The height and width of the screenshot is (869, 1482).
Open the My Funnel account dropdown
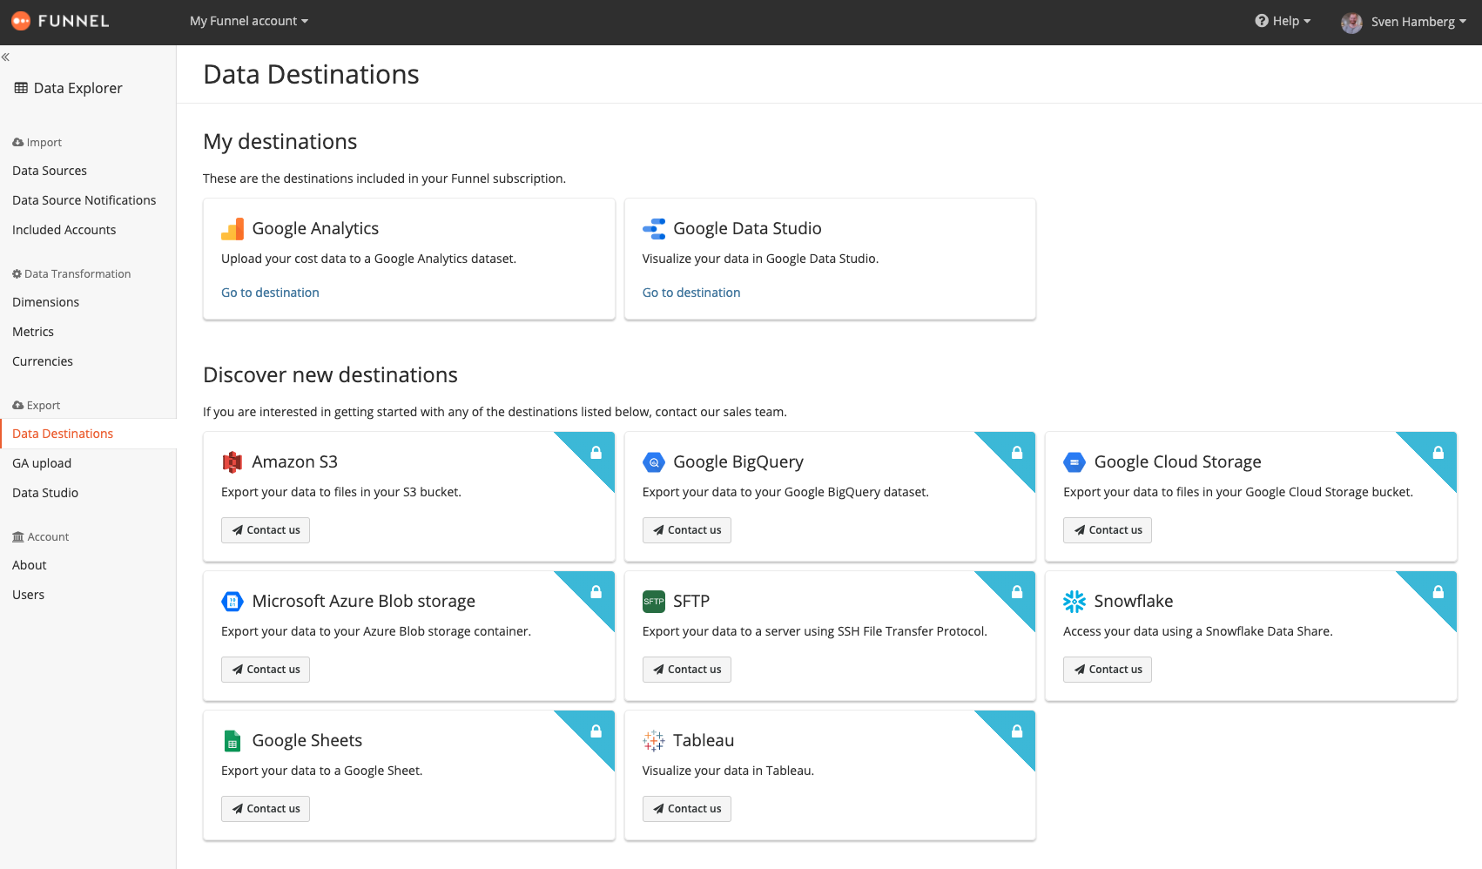pyautogui.click(x=249, y=21)
